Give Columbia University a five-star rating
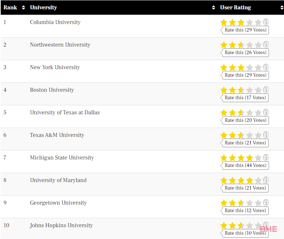 pyautogui.click(x=258, y=22)
